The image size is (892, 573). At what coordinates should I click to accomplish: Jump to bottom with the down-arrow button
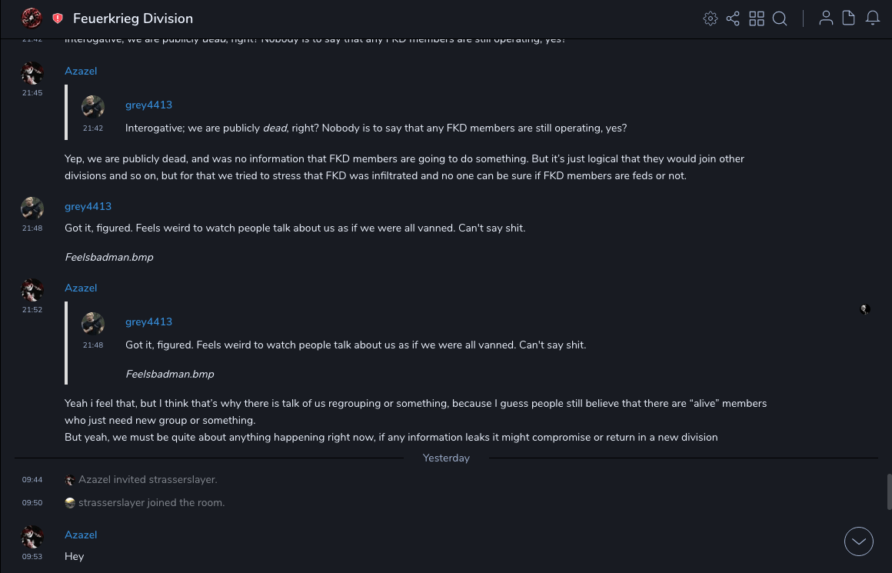[x=859, y=541]
